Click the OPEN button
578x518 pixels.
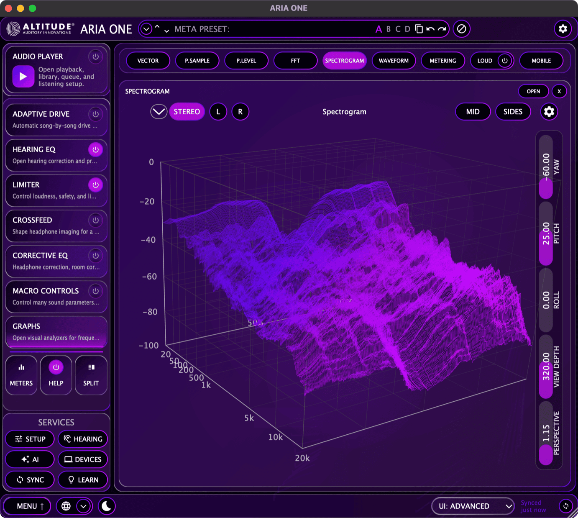click(x=533, y=91)
